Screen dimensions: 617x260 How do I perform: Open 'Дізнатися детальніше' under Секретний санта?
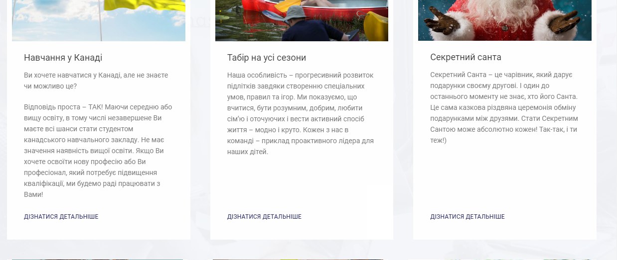tap(467, 217)
